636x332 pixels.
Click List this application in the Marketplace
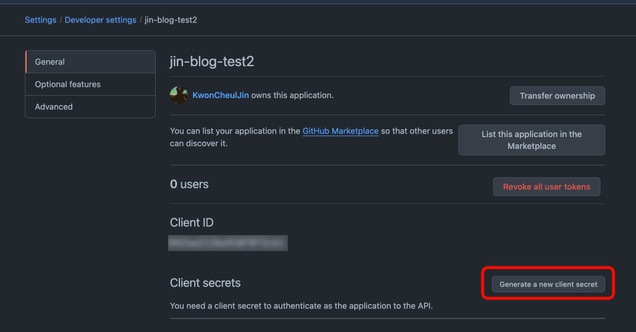pos(531,140)
